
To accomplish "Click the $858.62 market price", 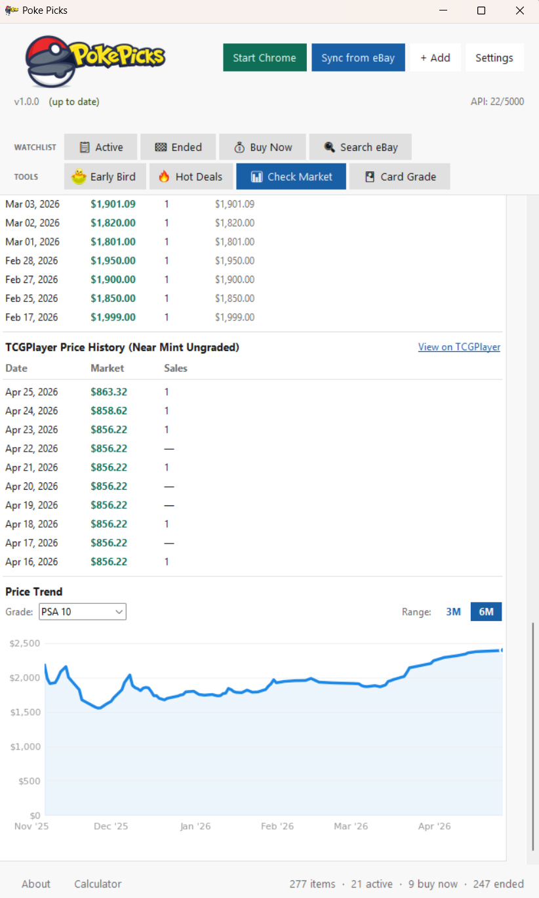I will 109,411.
